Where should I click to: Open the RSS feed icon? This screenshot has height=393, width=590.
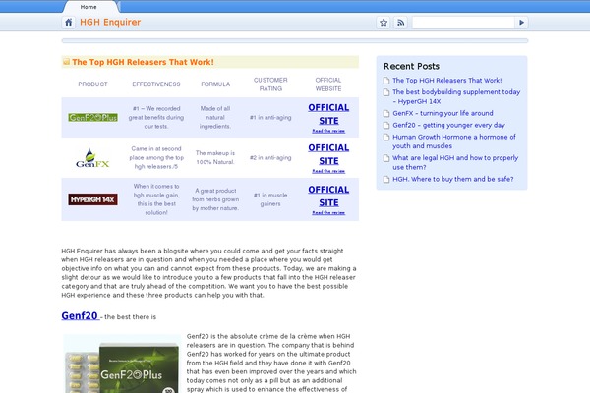(401, 23)
